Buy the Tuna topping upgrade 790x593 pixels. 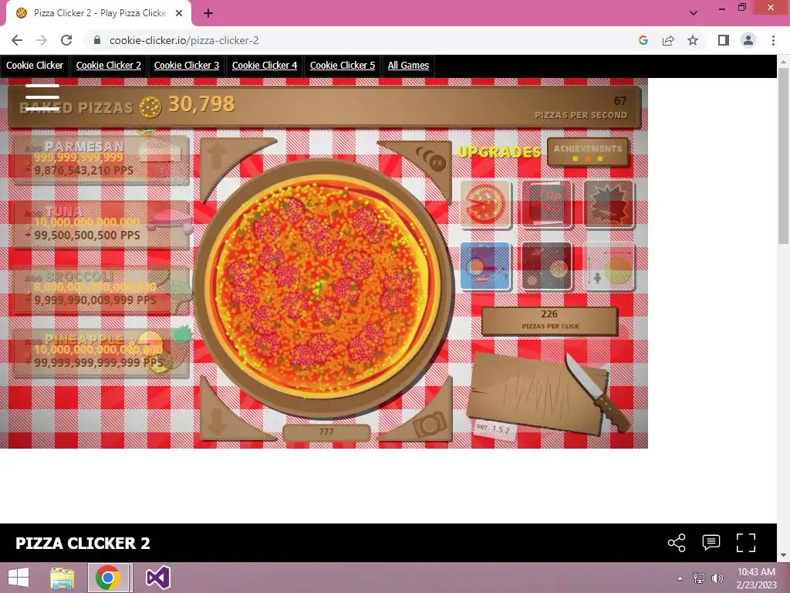(101, 225)
